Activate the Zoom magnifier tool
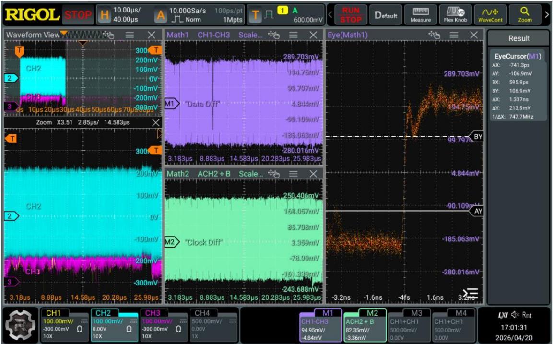The height and width of the screenshot is (344, 553). [x=525, y=15]
